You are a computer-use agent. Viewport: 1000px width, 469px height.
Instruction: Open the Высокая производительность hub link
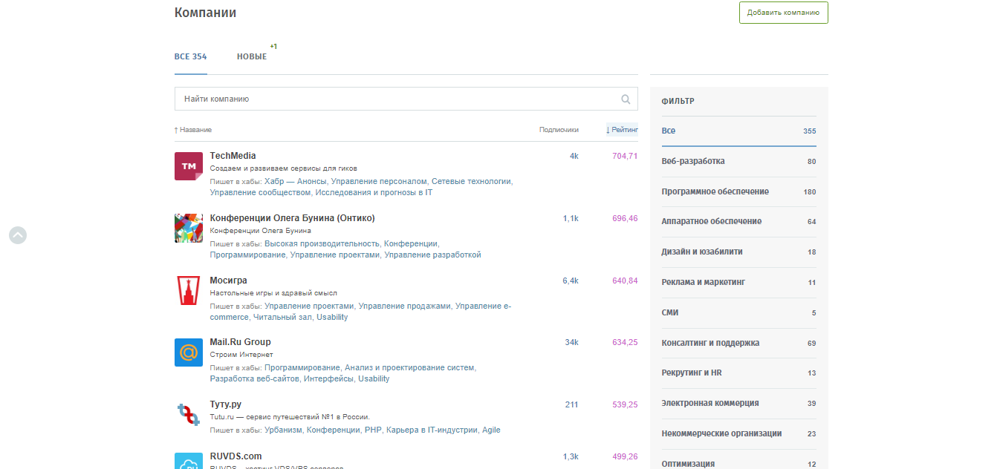pos(322,243)
